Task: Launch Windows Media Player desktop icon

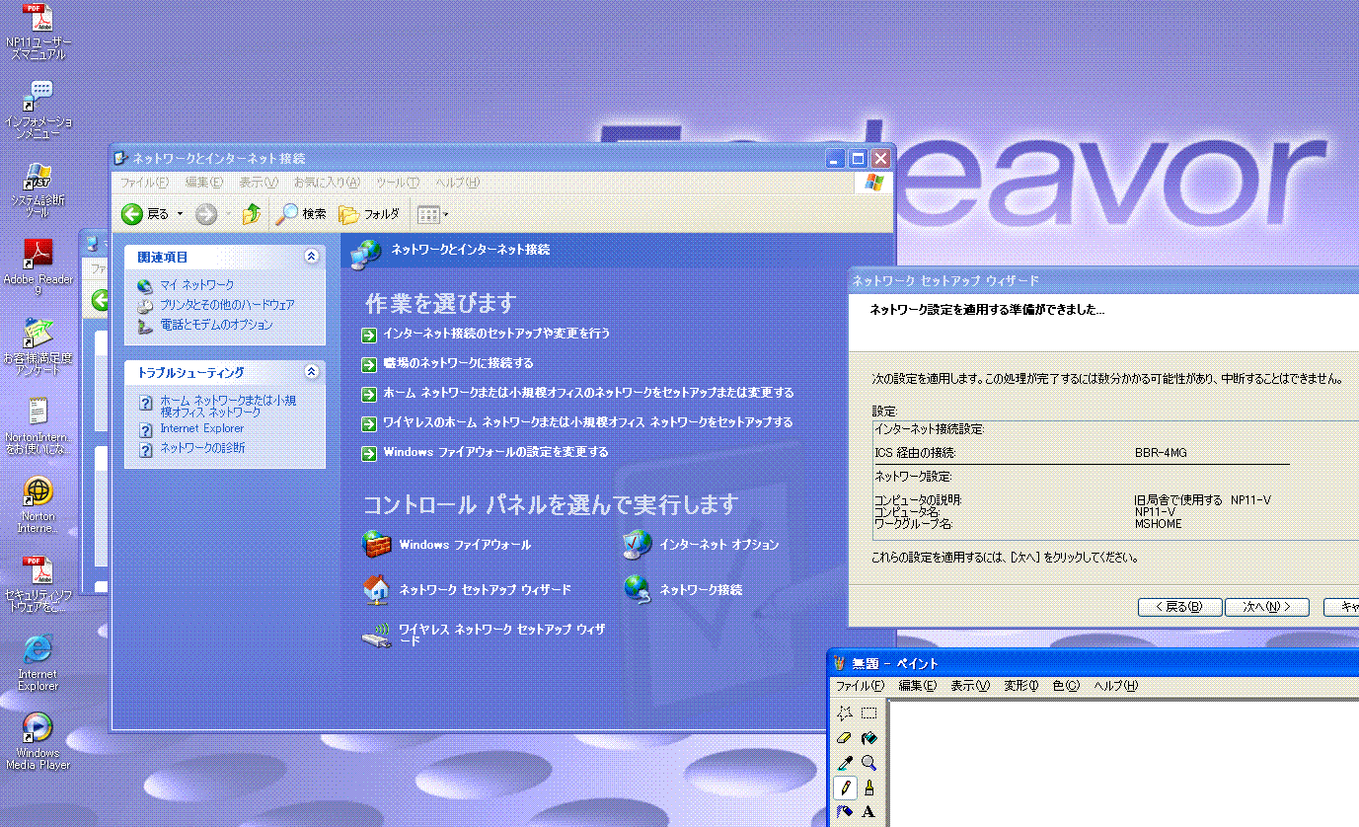Action: pyautogui.click(x=38, y=741)
